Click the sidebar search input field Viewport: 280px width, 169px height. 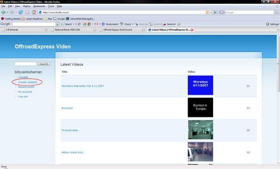tap(26, 64)
